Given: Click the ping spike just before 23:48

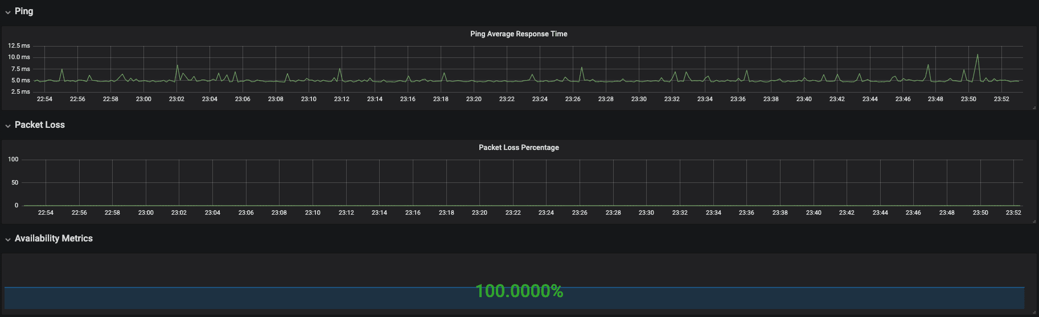Looking at the screenshot, I should 928,65.
